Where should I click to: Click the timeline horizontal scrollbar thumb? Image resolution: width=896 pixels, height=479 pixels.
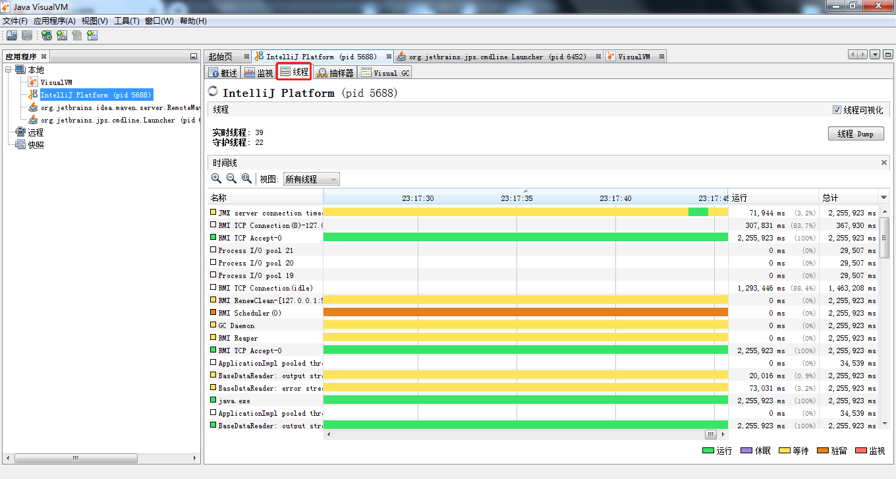tap(711, 435)
